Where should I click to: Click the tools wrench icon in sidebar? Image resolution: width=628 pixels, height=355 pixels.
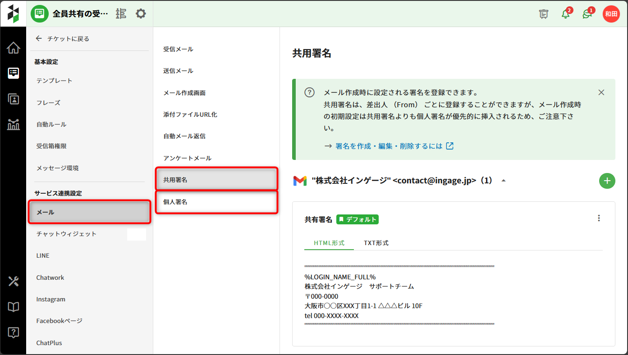[13, 282]
